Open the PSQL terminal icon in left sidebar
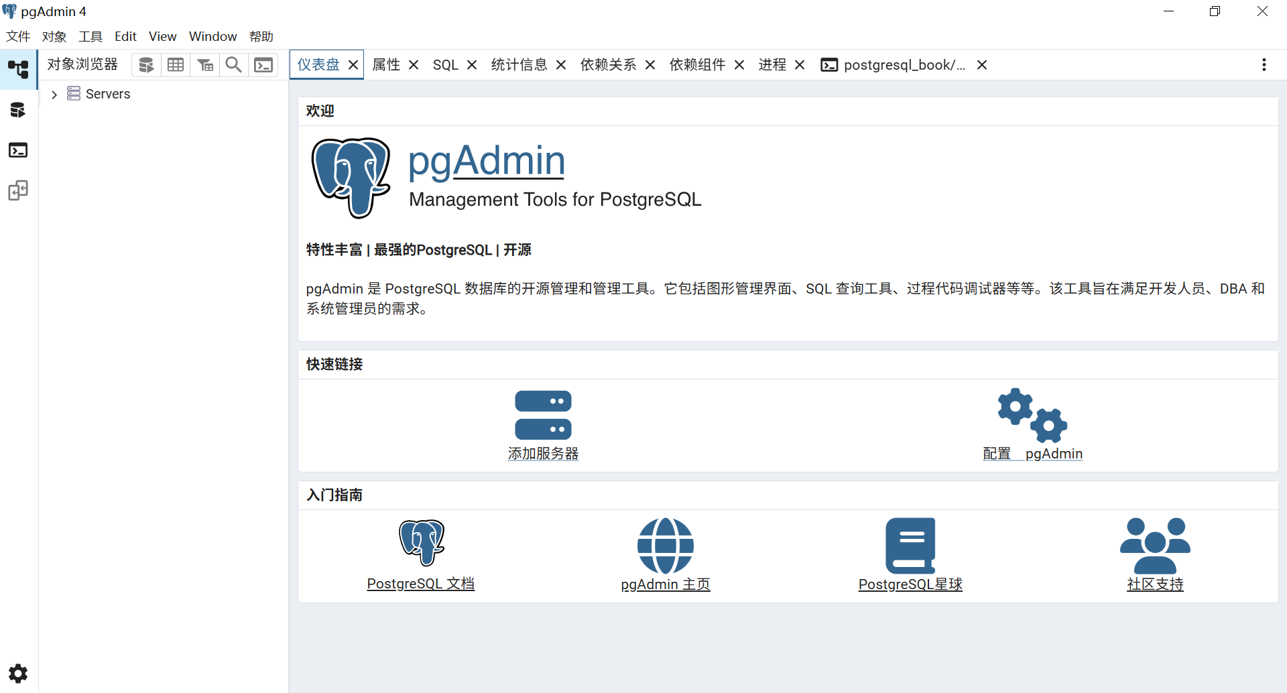Screen dimensions: 1287x693 click(18, 150)
